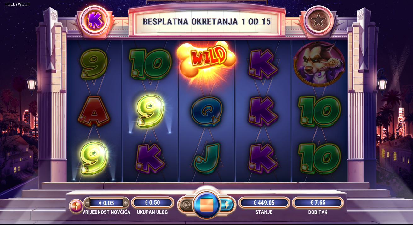The image size is (413, 225).
Task: Toggle autoplay button left of spin
Action: (186, 205)
